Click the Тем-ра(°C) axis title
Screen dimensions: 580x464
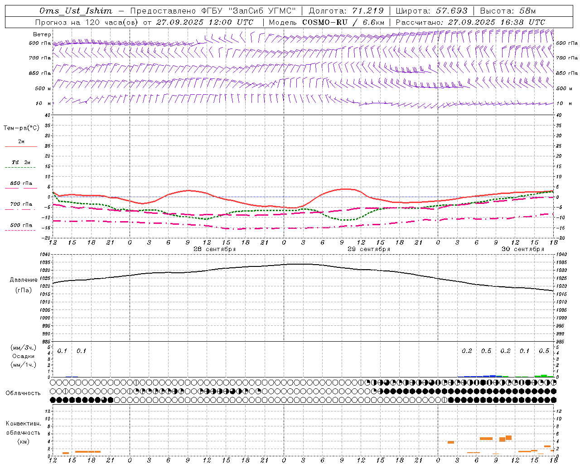point(21,128)
